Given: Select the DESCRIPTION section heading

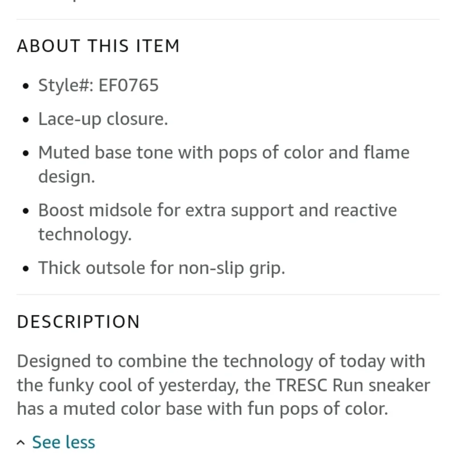Looking at the screenshot, I should tap(79, 322).
